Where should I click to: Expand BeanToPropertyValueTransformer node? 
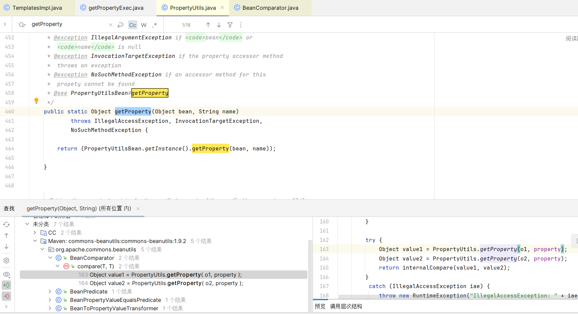pyautogui.click(x=50, y=308)
